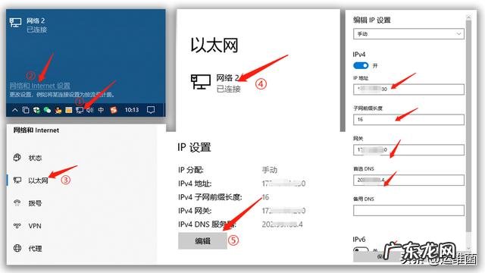The height and width of the screenshot is (273, 485).
Task: Toggle the IPv6 switch
Action: (x=361, y=249)
